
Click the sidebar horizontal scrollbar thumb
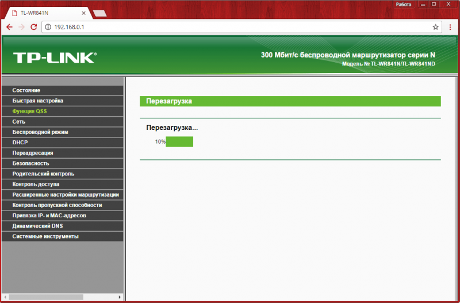coord(46,297)
